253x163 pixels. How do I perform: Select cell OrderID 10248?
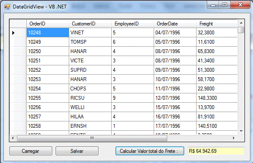point(48,33)
